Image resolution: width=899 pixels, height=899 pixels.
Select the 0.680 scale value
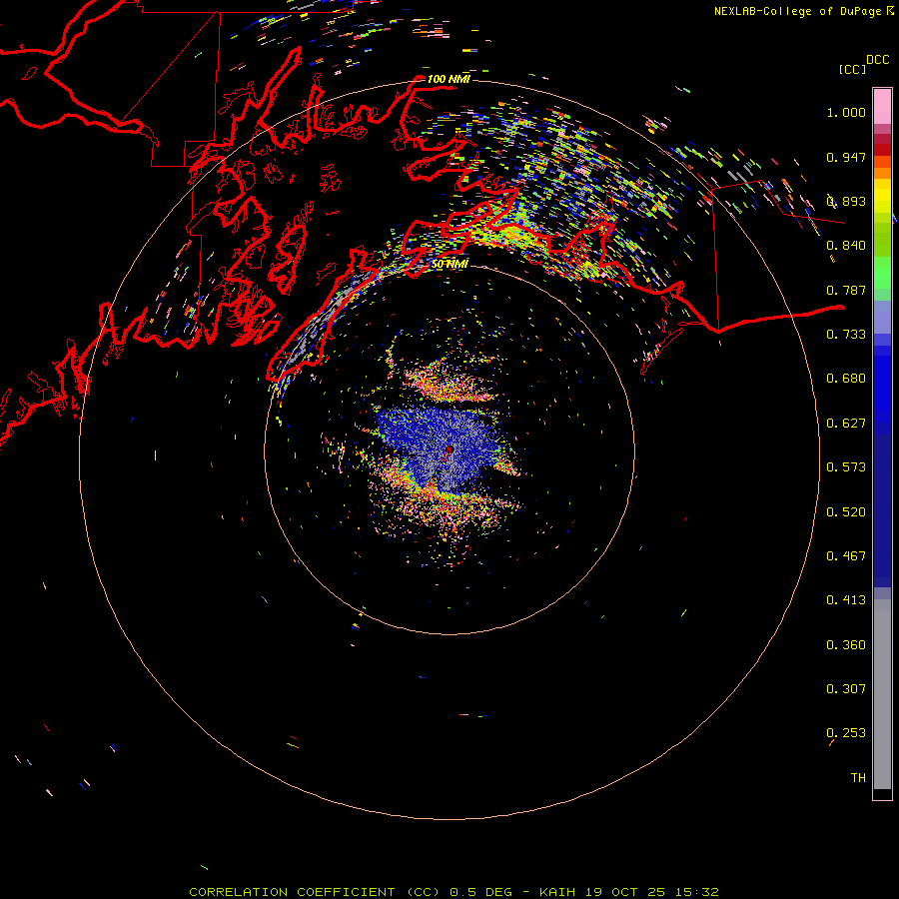coord(846,379)
